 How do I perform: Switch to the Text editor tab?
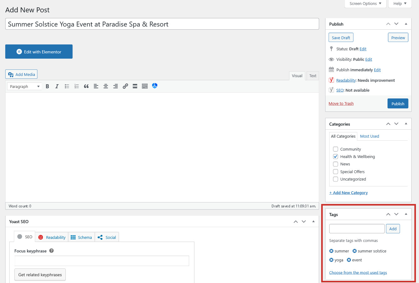click(313, 76)
